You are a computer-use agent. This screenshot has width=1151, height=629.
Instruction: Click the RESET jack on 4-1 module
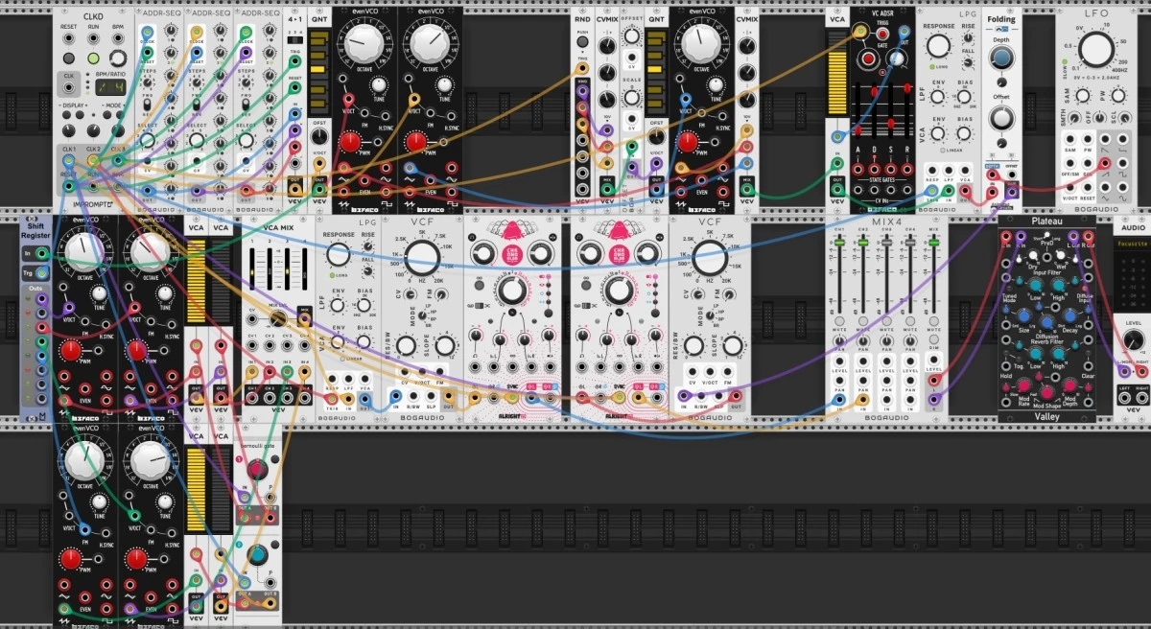point(294,87)
